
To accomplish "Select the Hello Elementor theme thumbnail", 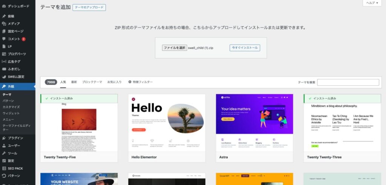I will [167, 123].
